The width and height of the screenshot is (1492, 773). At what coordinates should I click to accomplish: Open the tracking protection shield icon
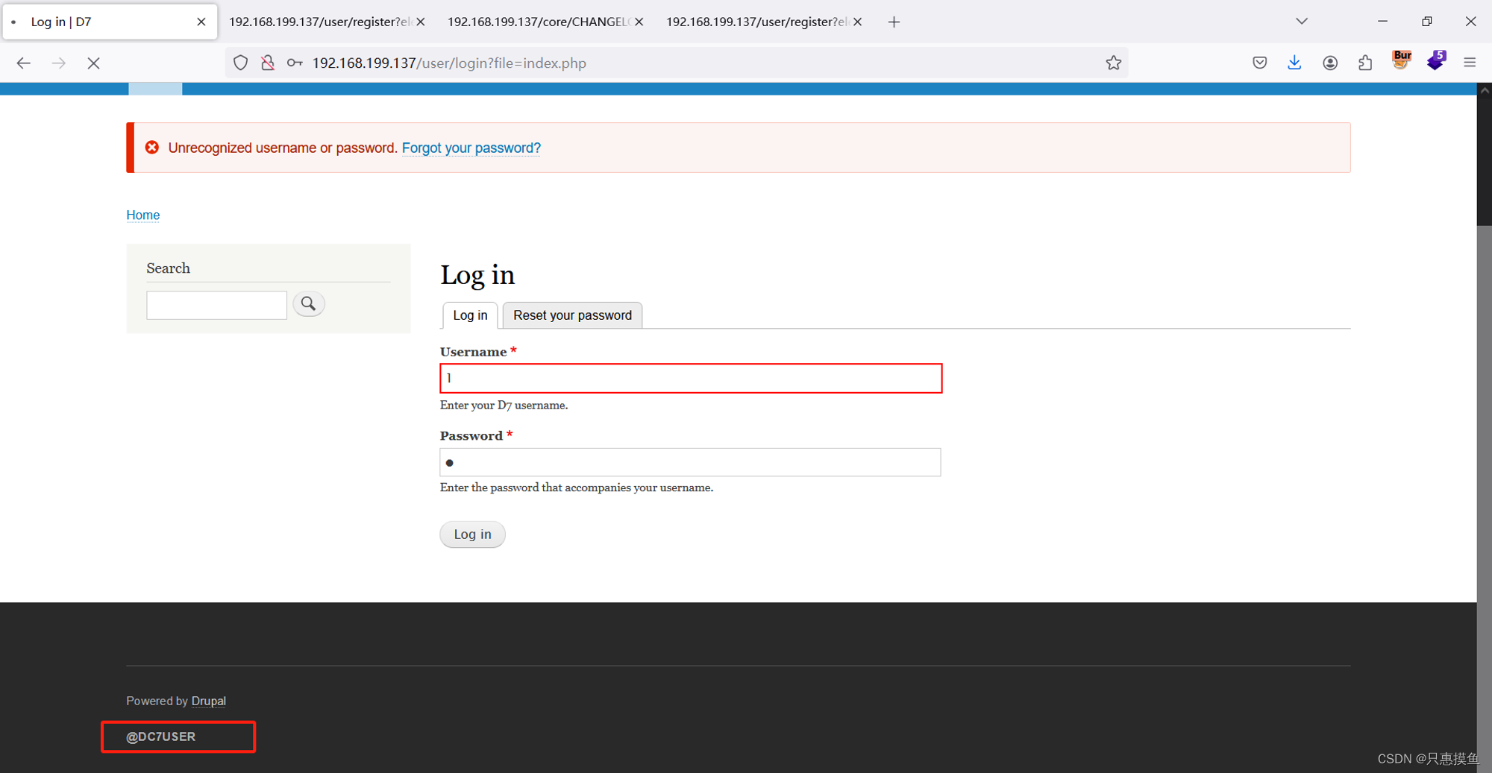tap(240, 63)
